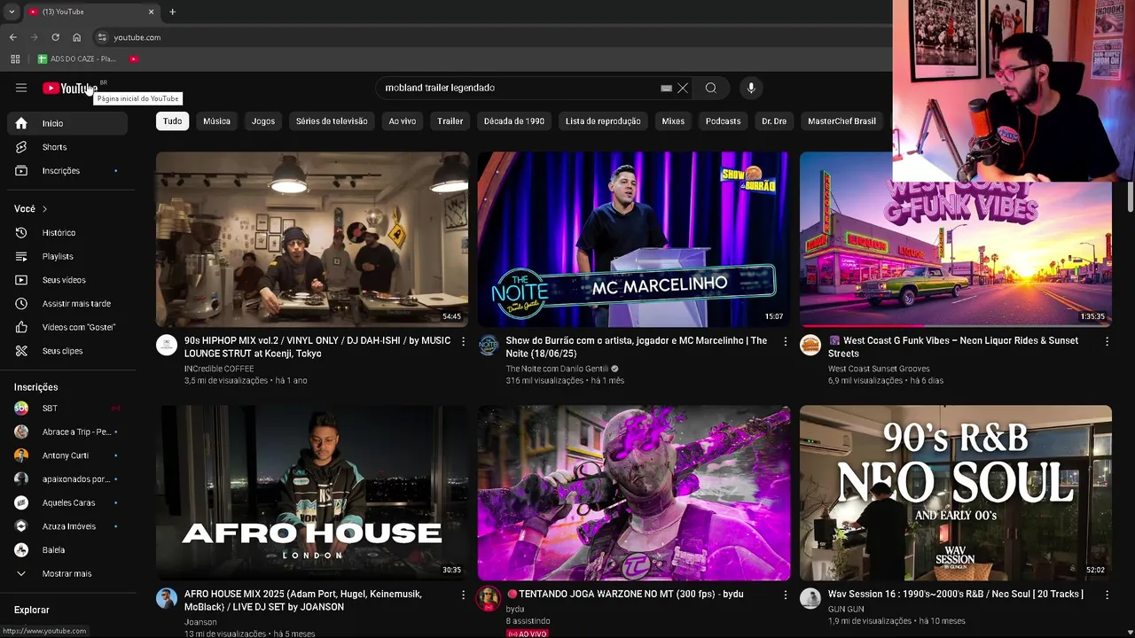Open the Afro House London thumbnail

312,493
